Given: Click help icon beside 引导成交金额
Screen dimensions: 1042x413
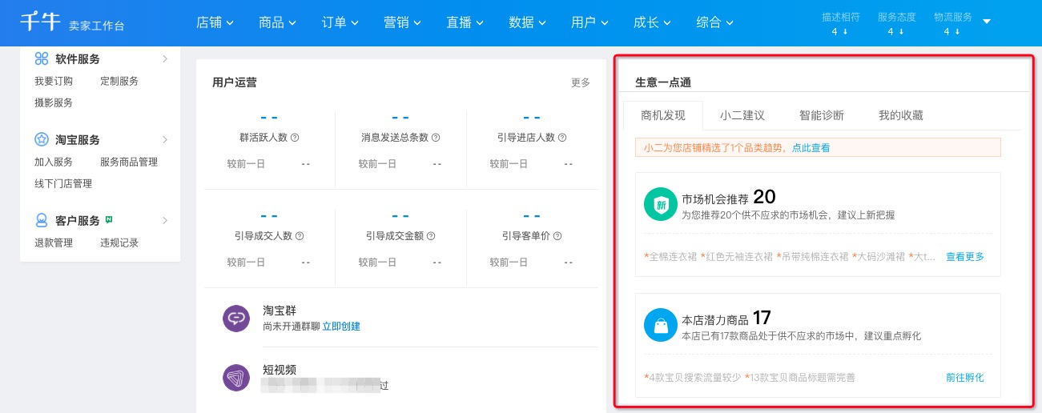Looking at the screenshot, I should point(431,236).
